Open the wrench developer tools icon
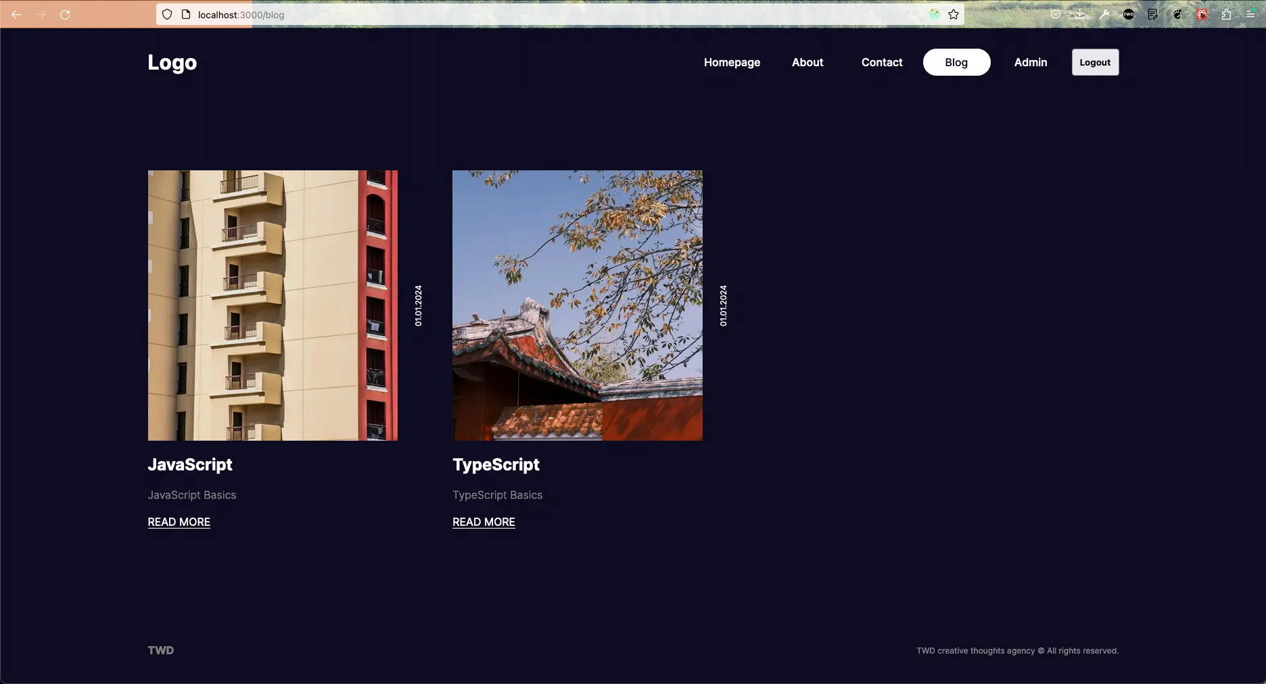The height and width of the screenshot is (684, 1266). click(x=1104, y=14)
